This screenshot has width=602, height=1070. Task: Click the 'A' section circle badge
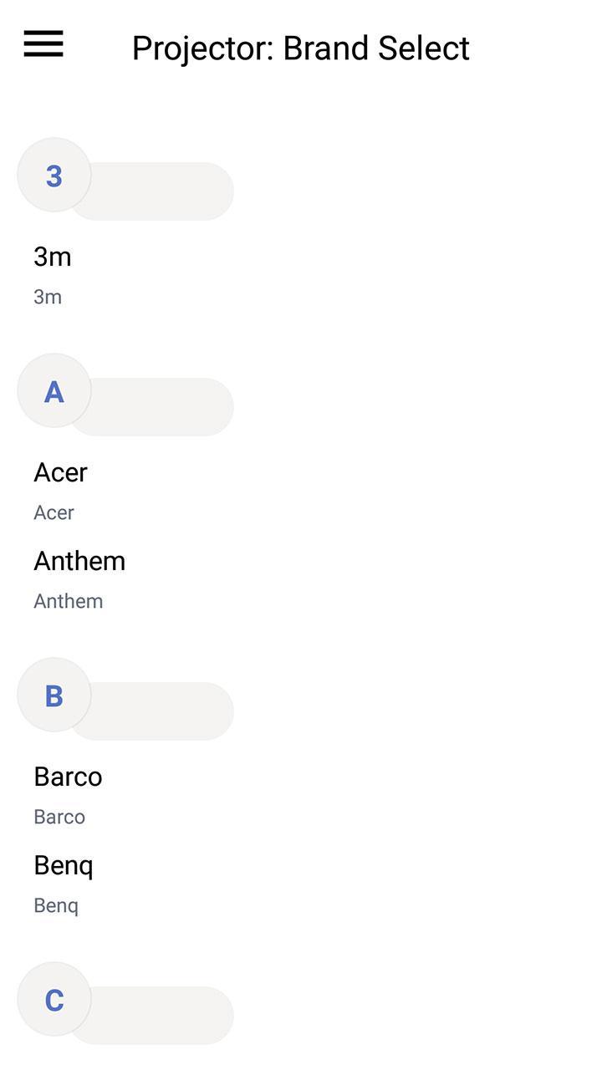(x=54, y=390)
